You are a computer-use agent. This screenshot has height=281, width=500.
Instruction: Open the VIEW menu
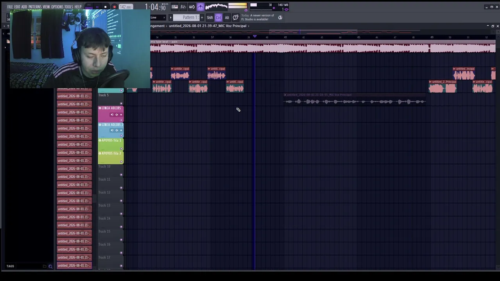pyautogui.click(x=46, y=7)
